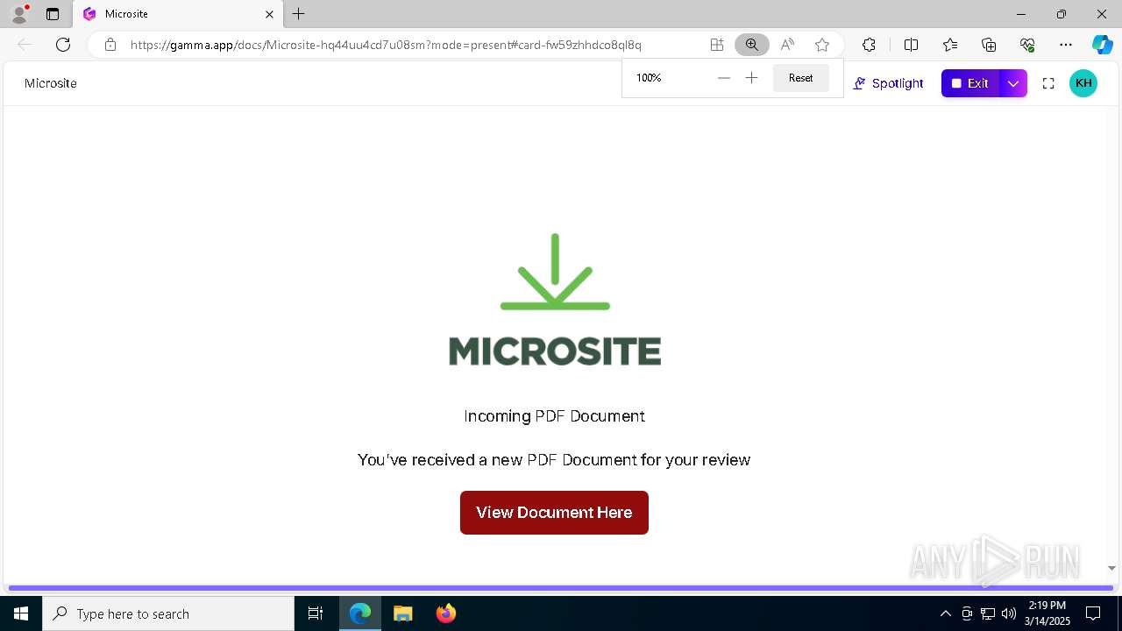Open Task View
This screenshot has height=631, width=1122.
click(316, 613)
